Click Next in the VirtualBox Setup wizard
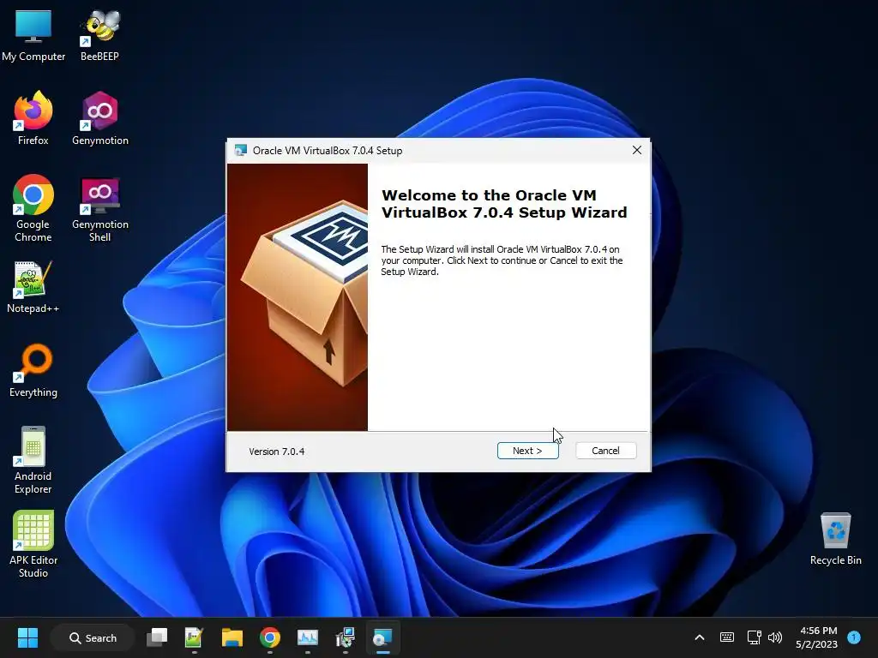The image size is (878, 658). pyautogui.click(x=527, y=451)
